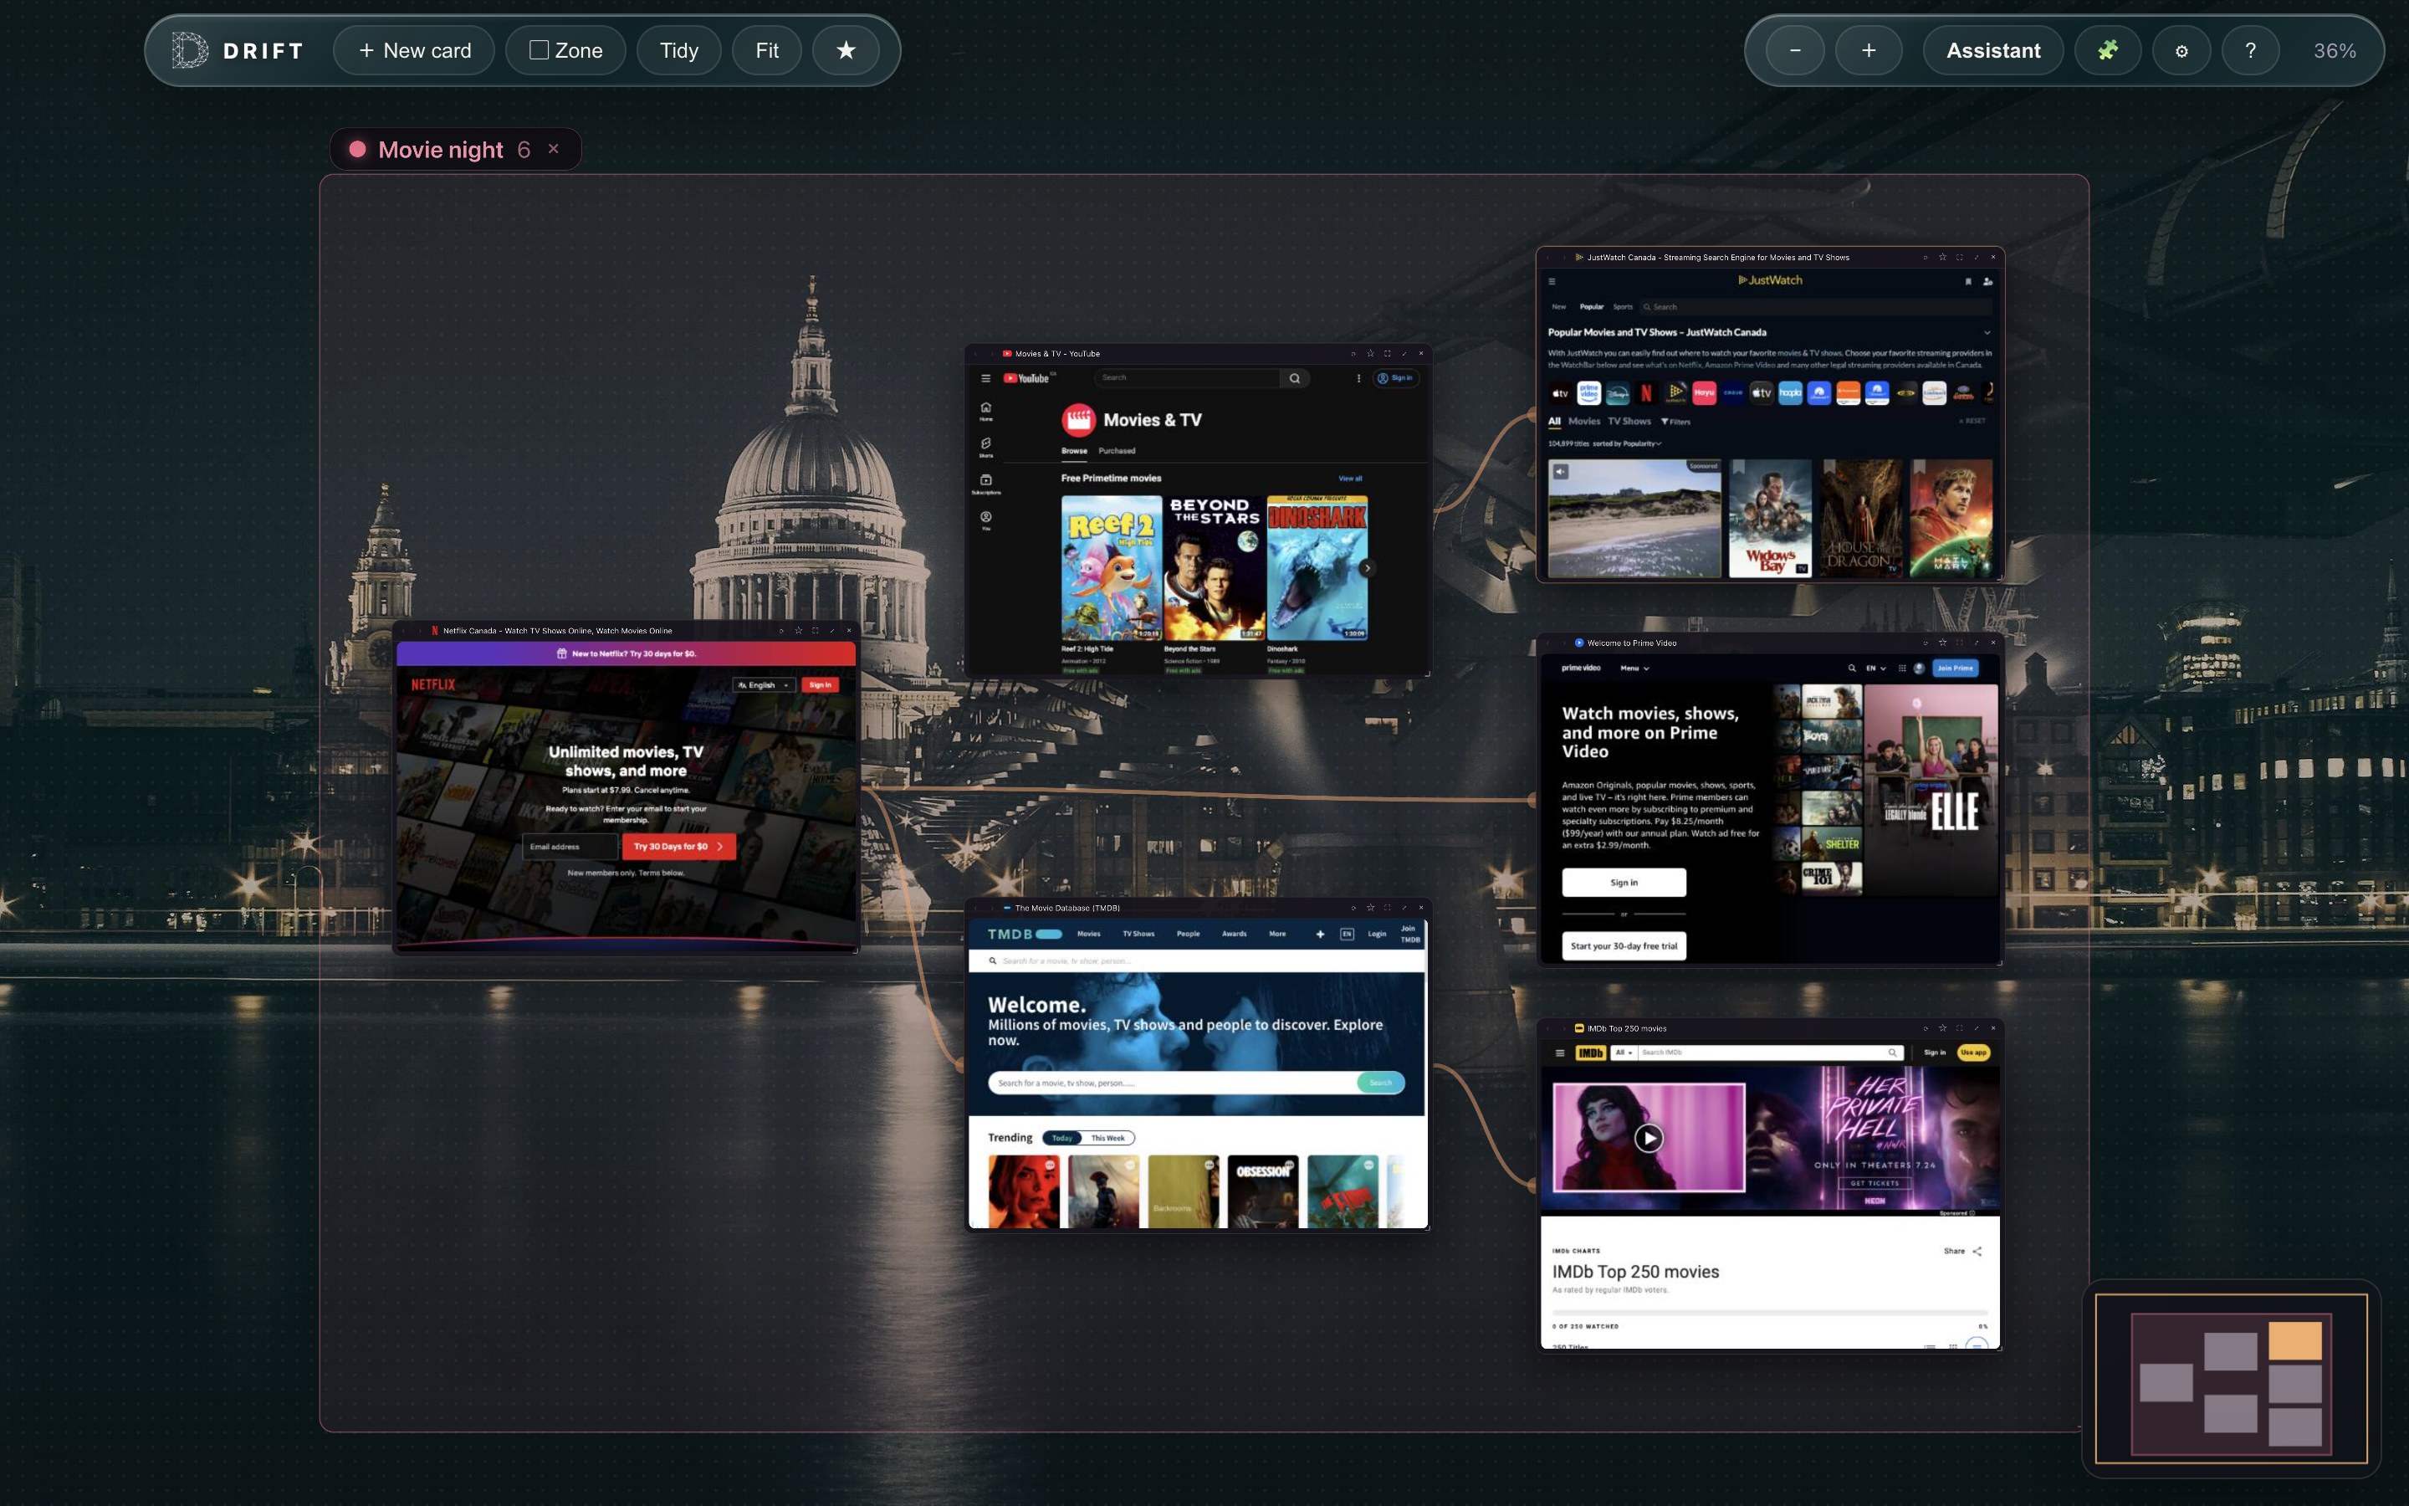Select JustWatch Movies tab
This screenshot has width=2409, height=1506.
pyautogui.click(x=1583, y=422)
